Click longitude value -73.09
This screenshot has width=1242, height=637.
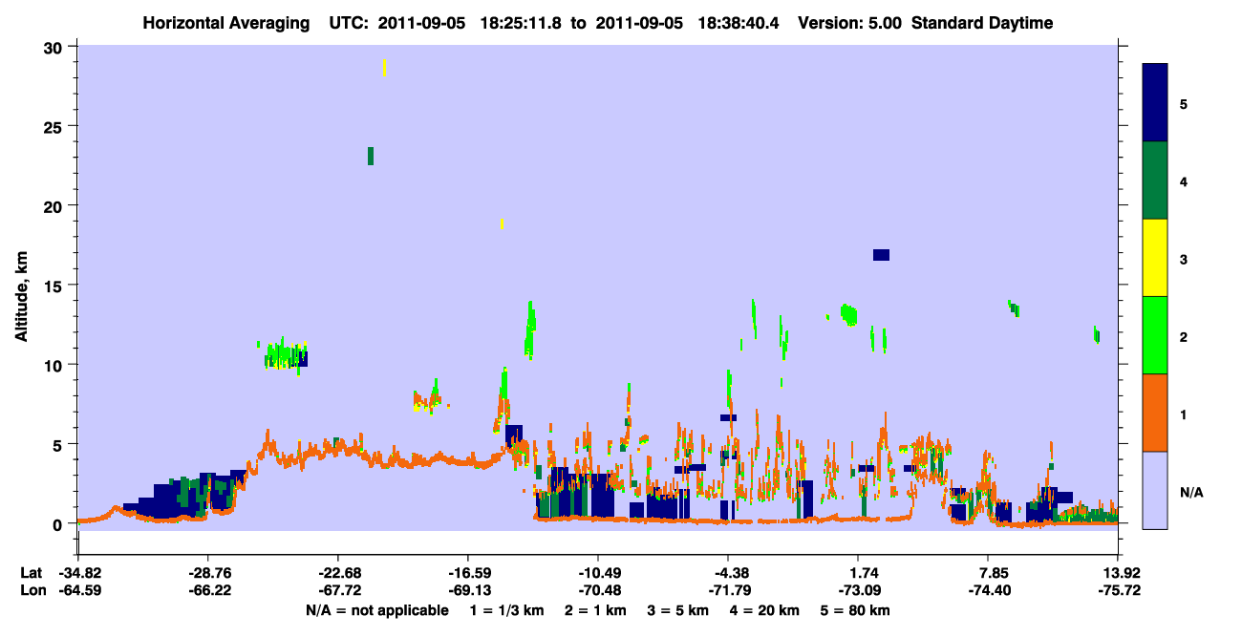[858, 590]
